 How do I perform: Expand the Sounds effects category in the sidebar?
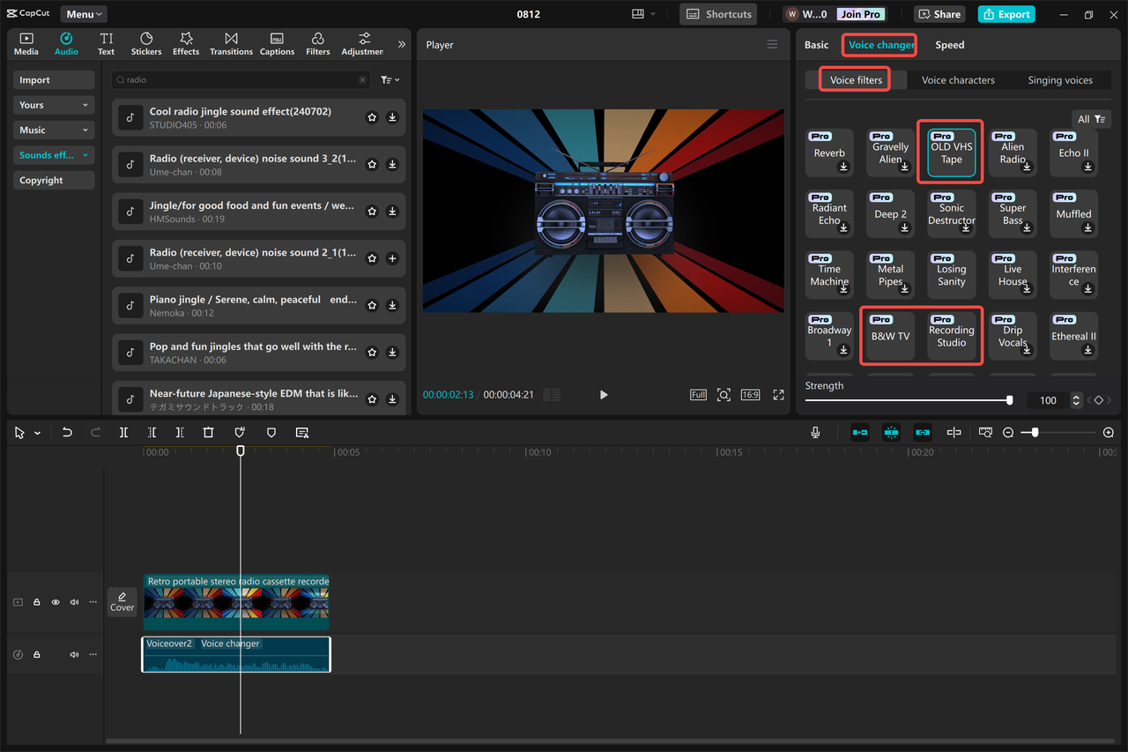tap(53, 154)
